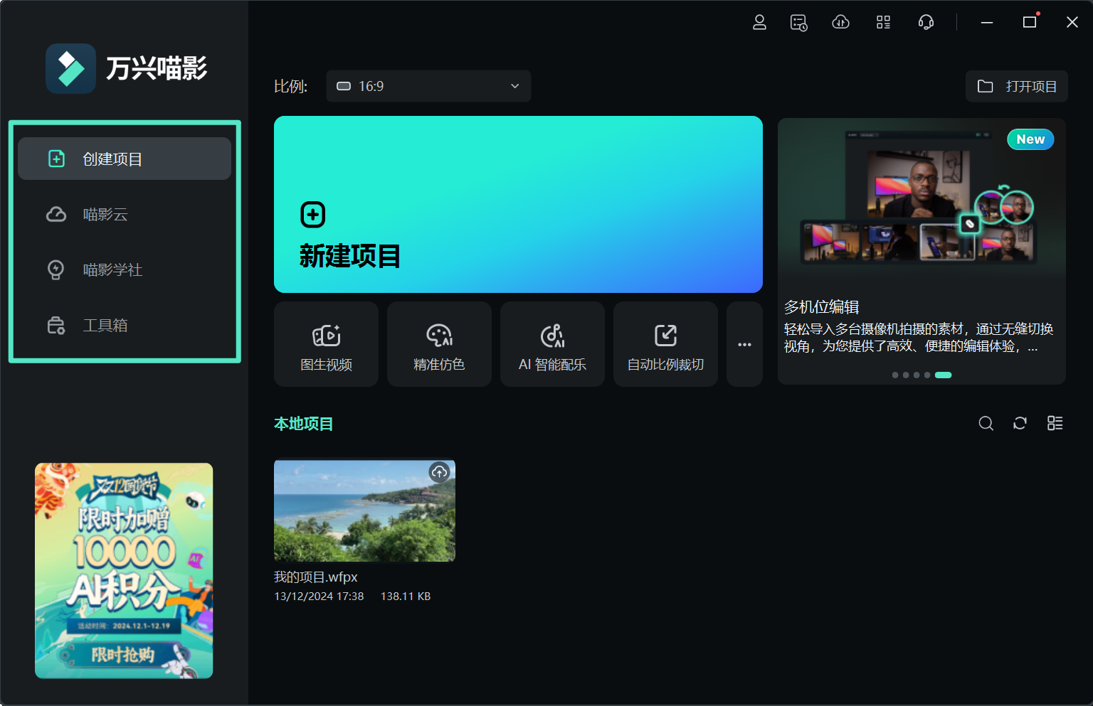Select the 精准仿色 color match tool

438,344
